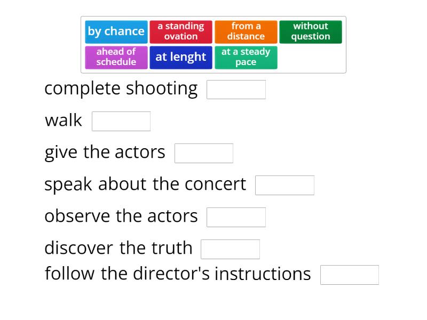Click the blank after "give the actors"

pos(204,153)
